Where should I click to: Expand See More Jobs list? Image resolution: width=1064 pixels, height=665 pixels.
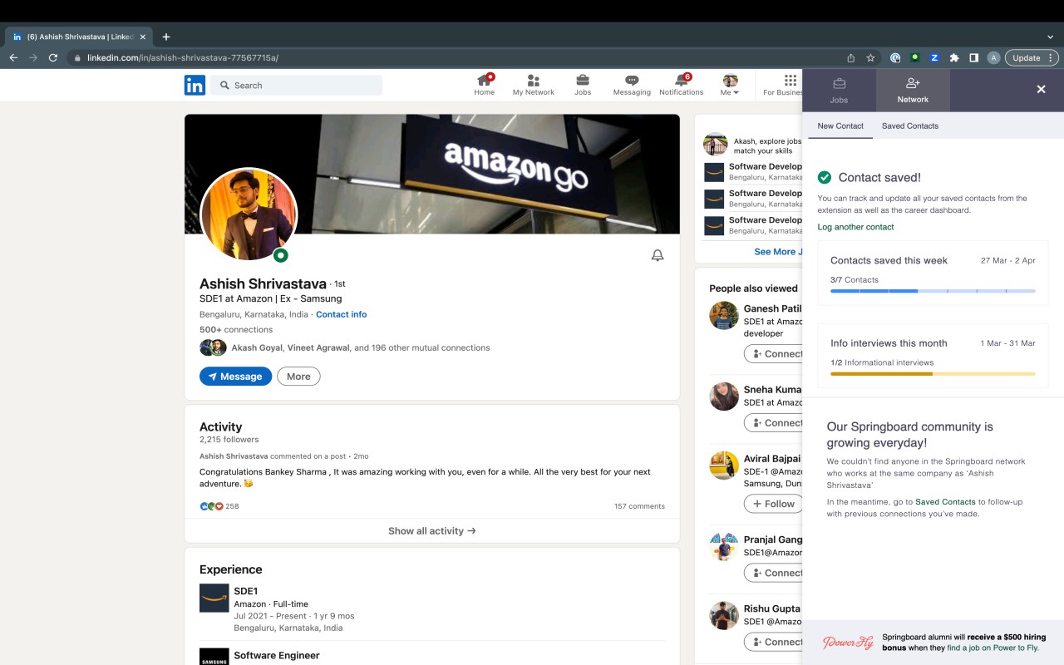coord(778,251)
